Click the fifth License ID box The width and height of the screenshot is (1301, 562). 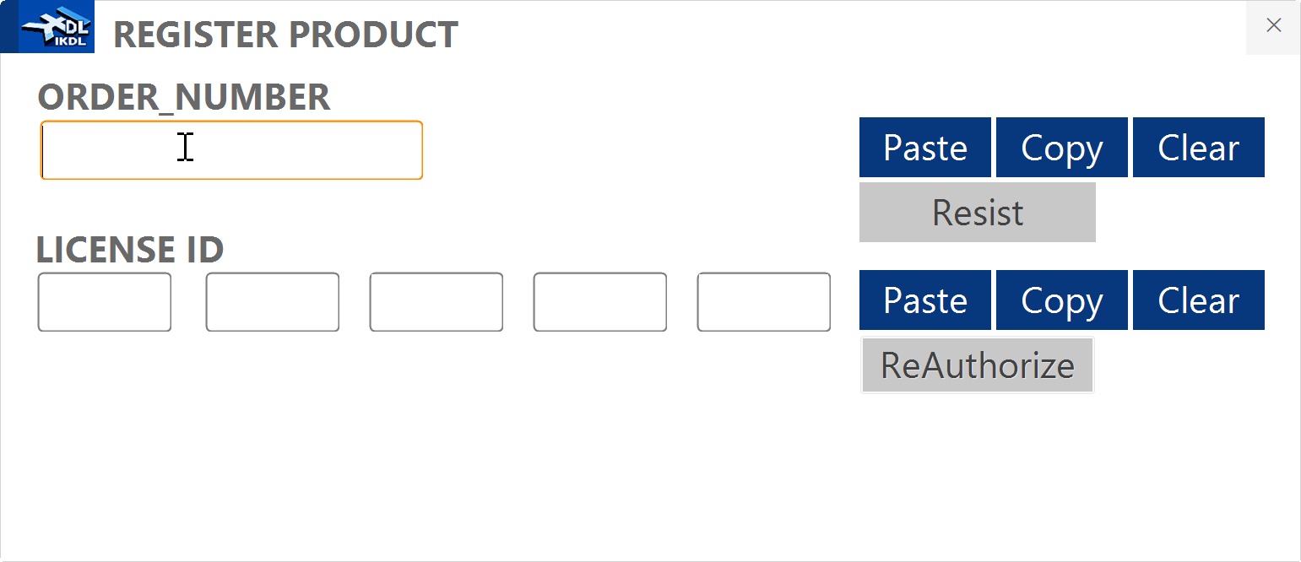point(764,302)
